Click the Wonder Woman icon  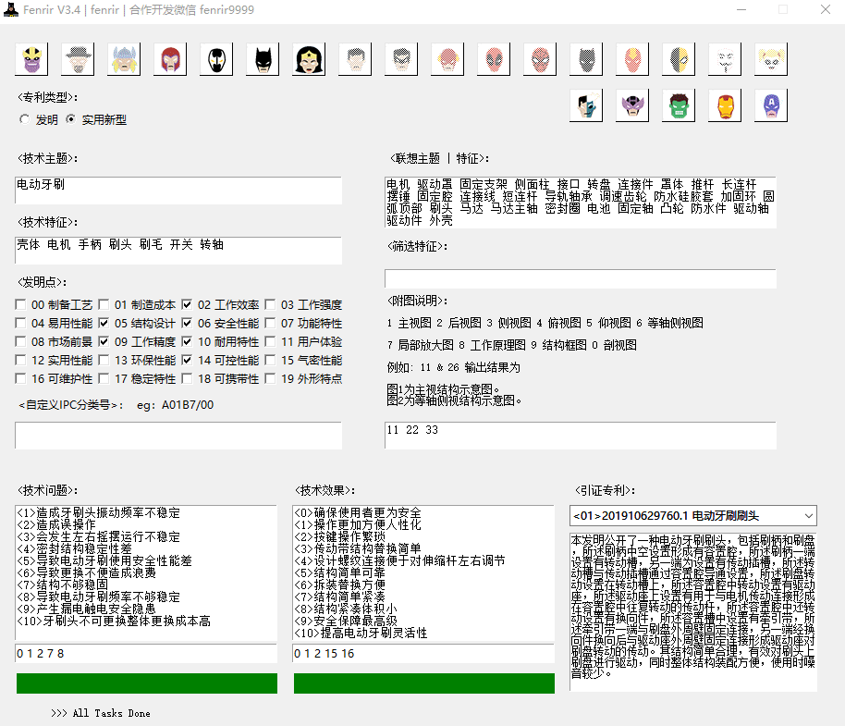[x=309, y=60]
